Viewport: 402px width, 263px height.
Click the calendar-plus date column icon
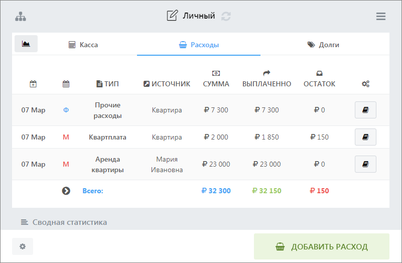[x=33, y=84]
